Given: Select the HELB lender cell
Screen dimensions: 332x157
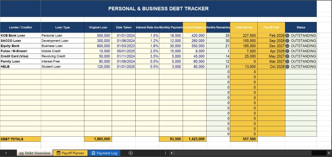Looking at the screenshot, I should (20, 67).
